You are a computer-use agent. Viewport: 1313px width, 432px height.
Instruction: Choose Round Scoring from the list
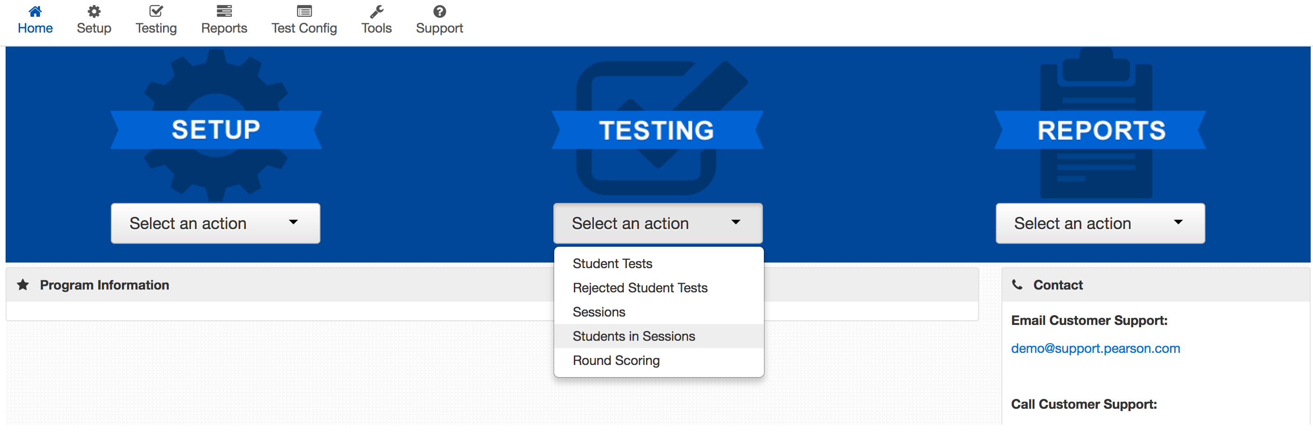(x=616, y=360)
